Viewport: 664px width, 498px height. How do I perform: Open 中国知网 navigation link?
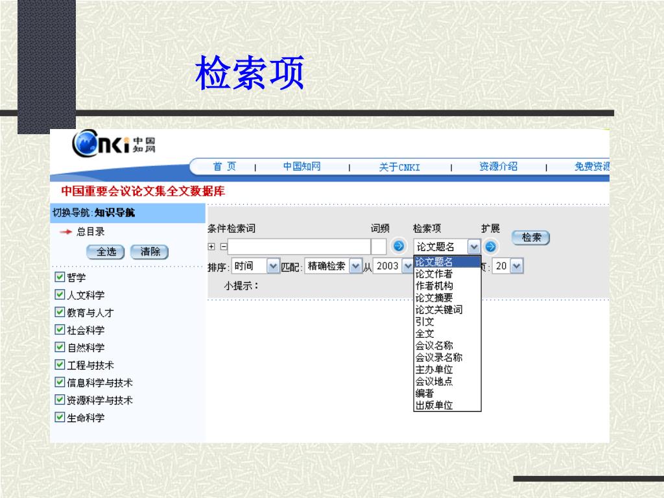pos(302,167)
